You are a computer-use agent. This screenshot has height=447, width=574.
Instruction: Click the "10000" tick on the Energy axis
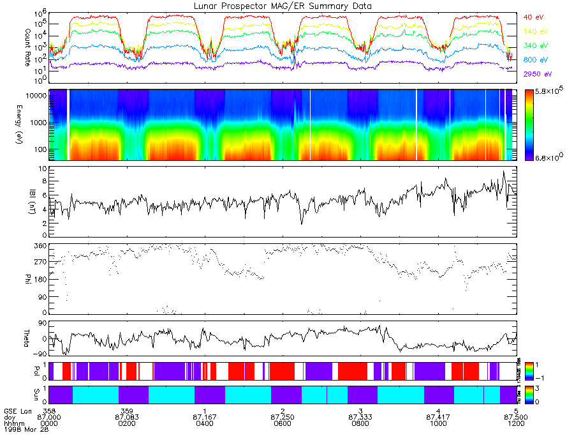[x=36, y=96]
